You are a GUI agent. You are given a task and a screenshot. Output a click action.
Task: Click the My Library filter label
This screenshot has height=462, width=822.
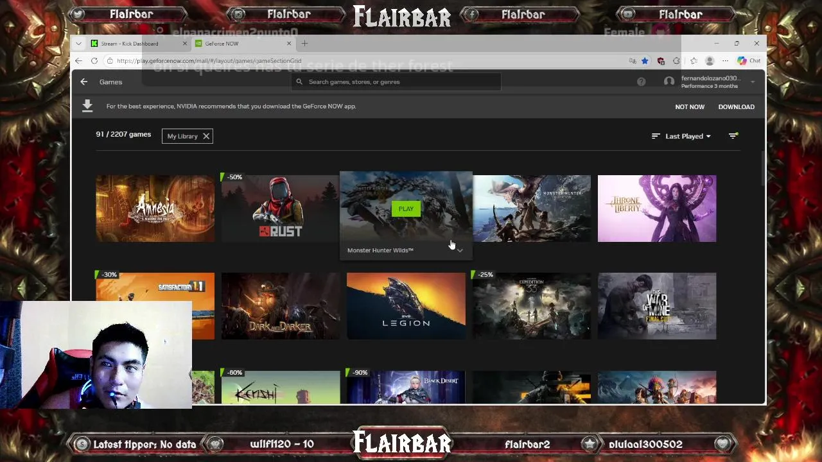pyautogui.click(x=182, y=136)
